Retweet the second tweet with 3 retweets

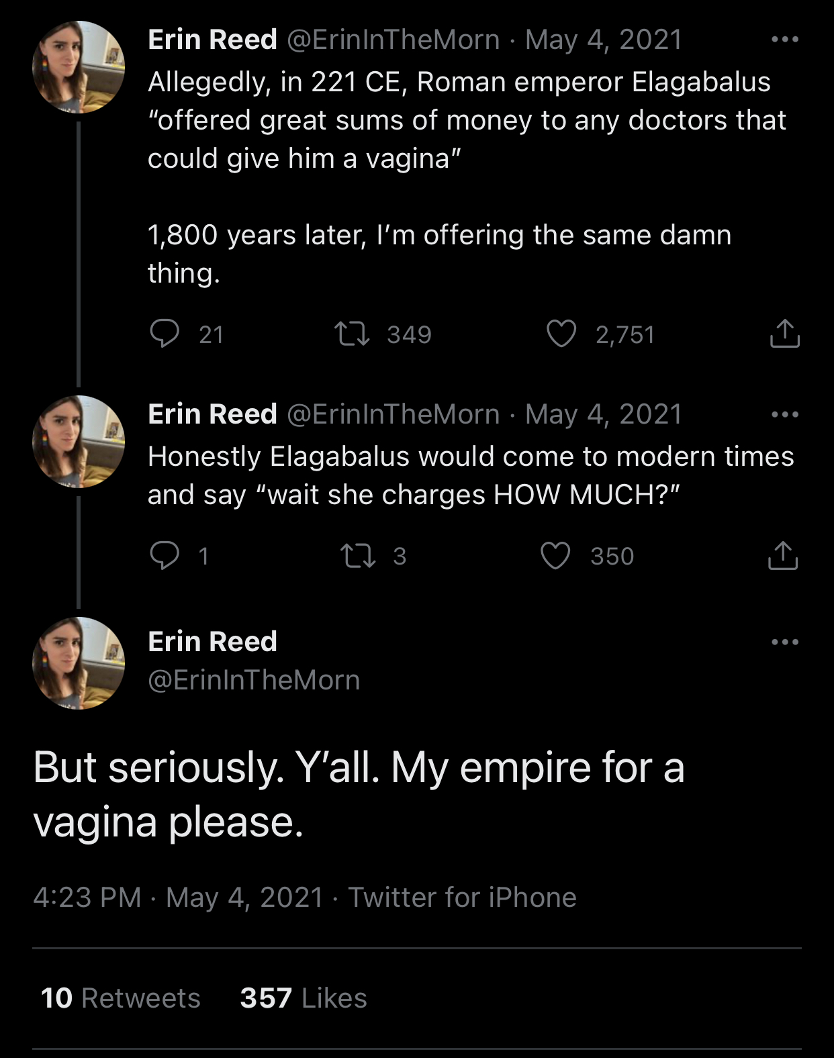[x=358, y=556]
